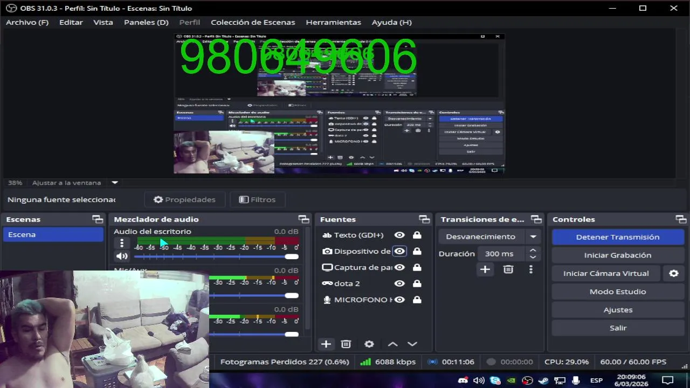Toggle visibility of dota 2 source
This screenshot has height=388, width=690.
tap(399, 283)
